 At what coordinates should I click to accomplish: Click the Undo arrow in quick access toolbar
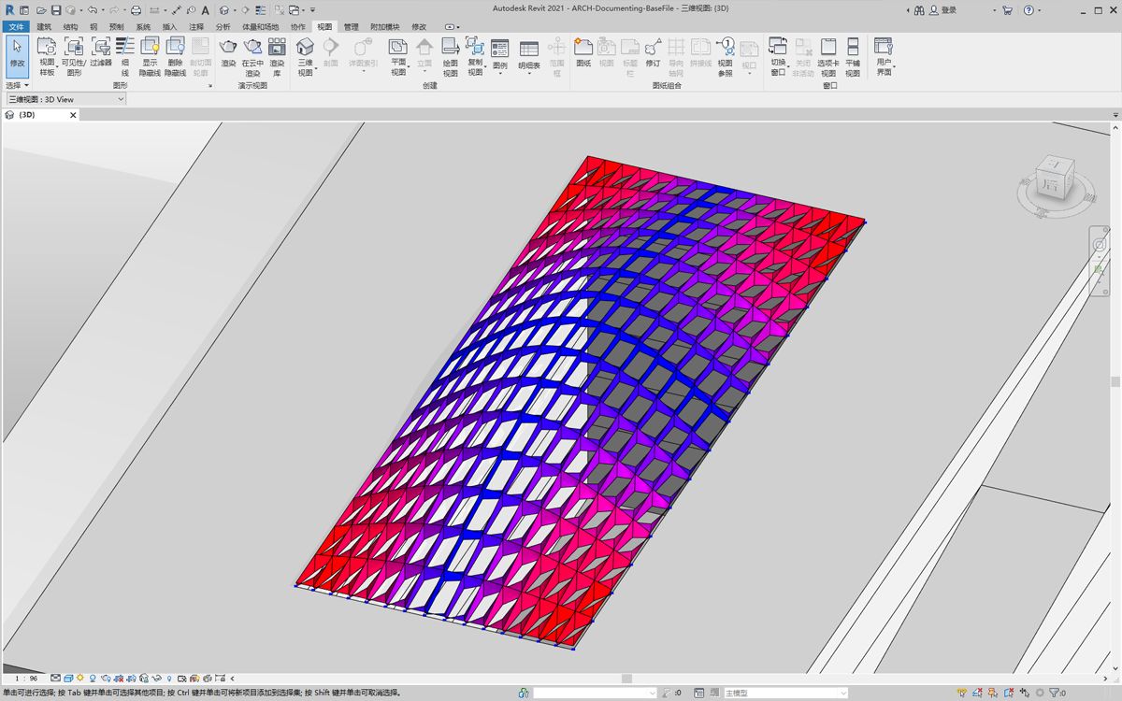[92, 9]
